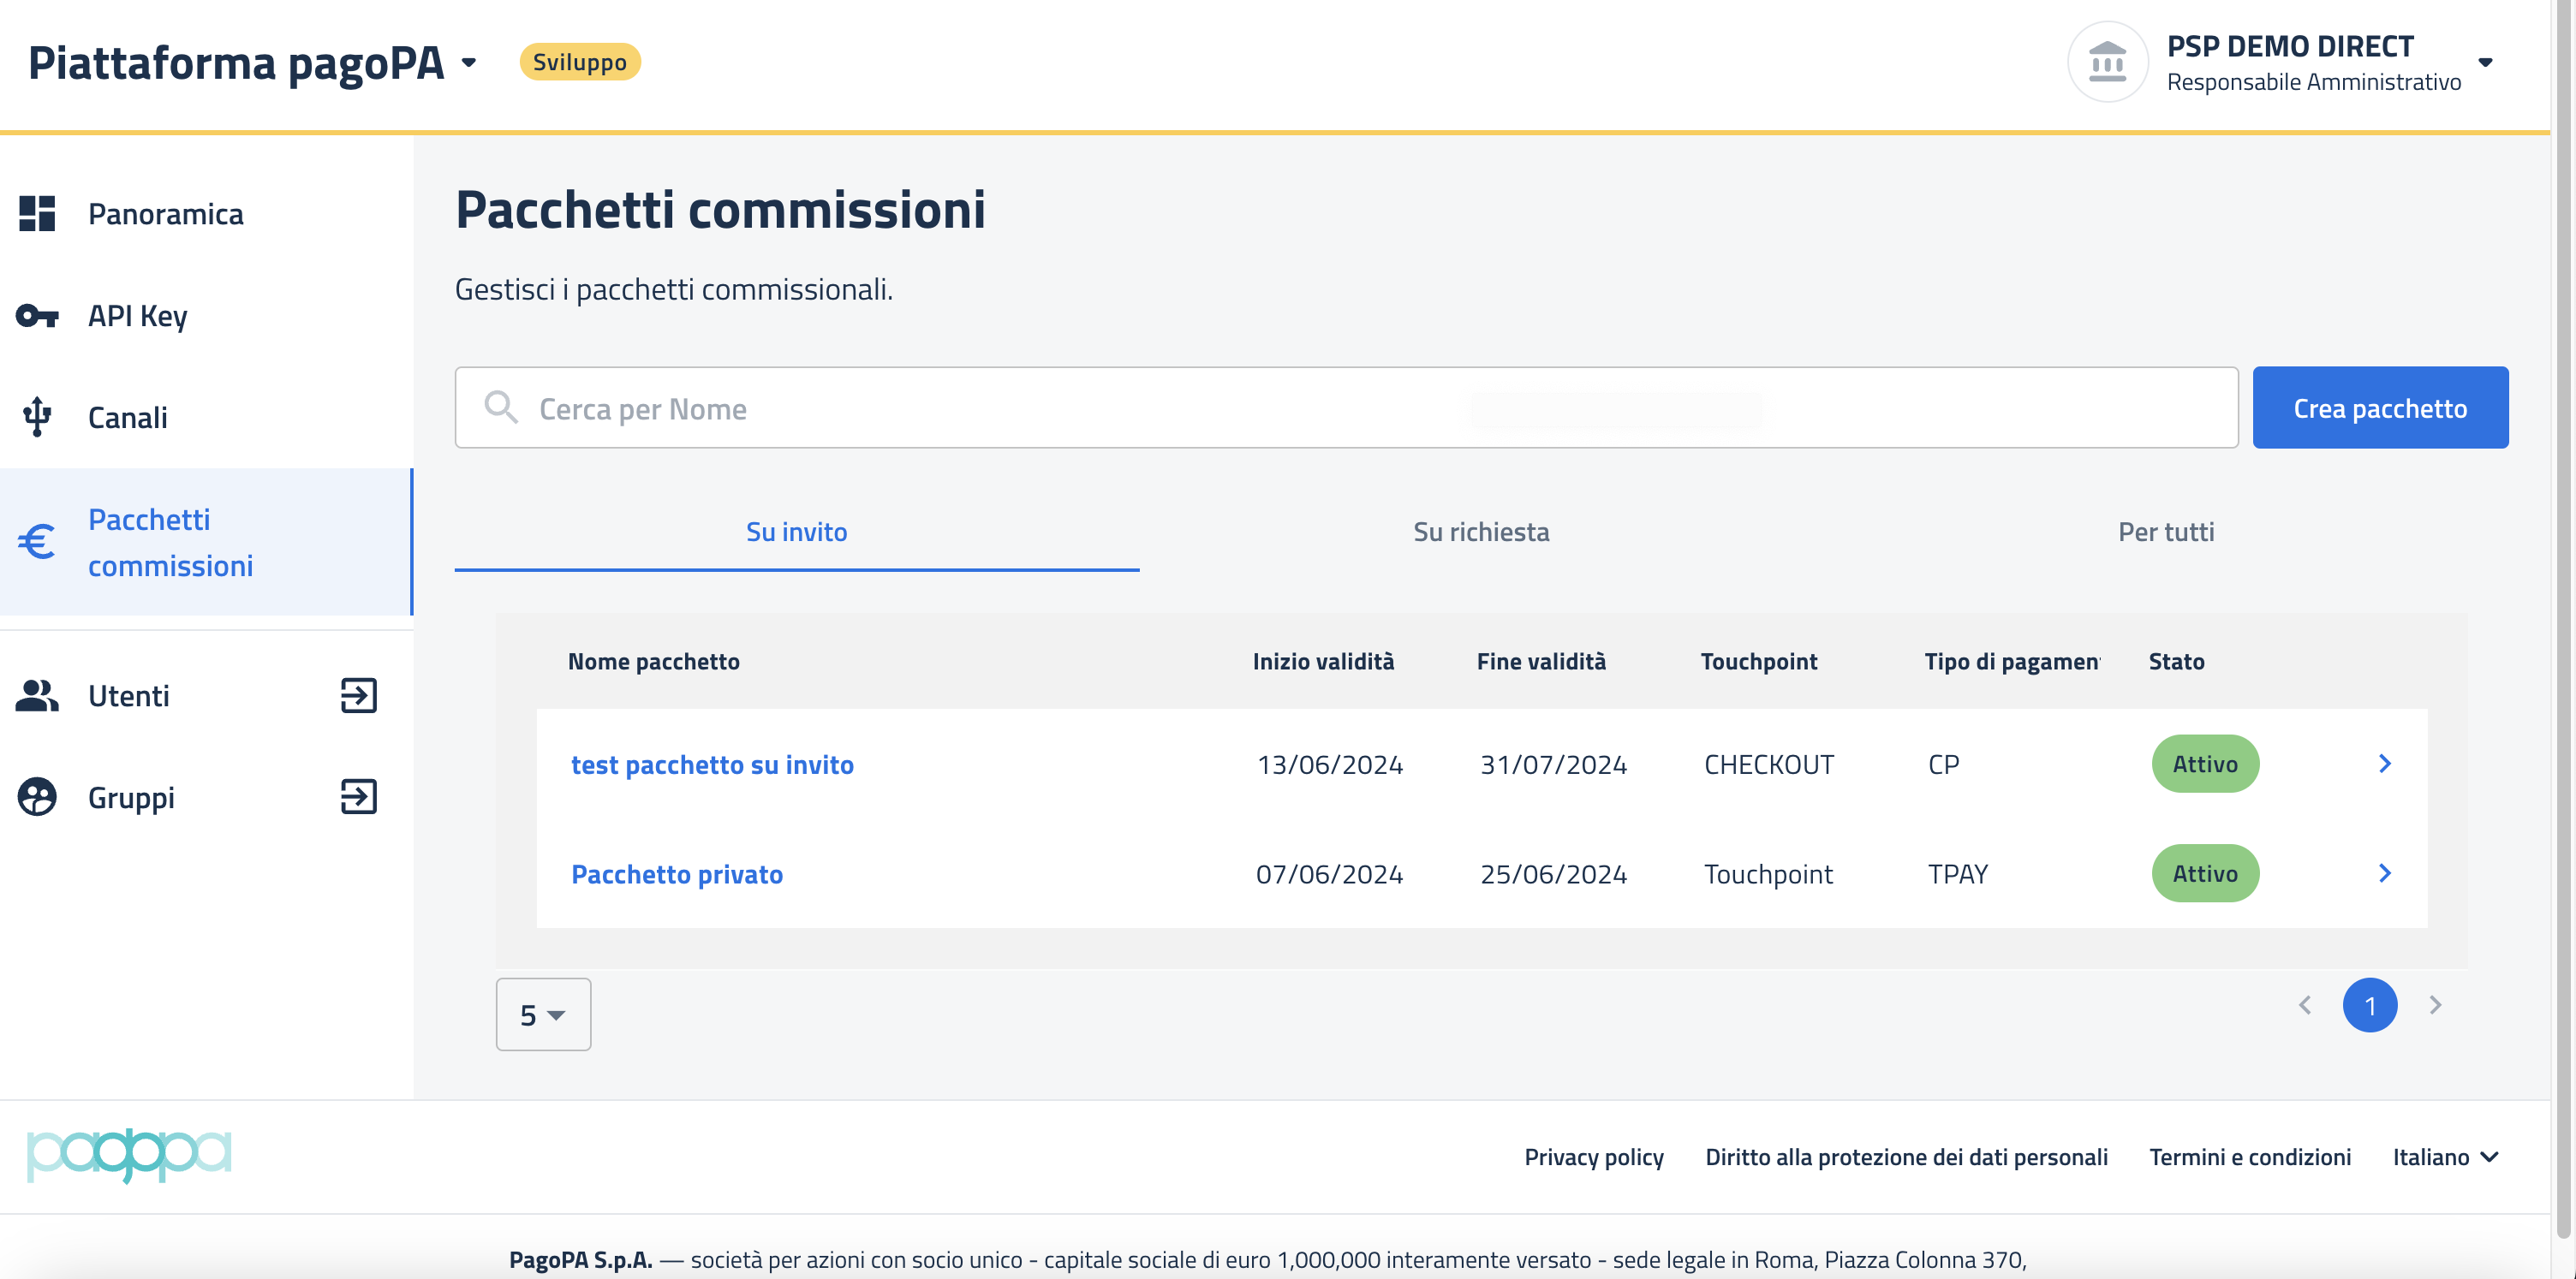Screen dimensions: 2576x1279
Task: Open details arrow for test pacchetto su invito
Action: tap(2384, 764)
